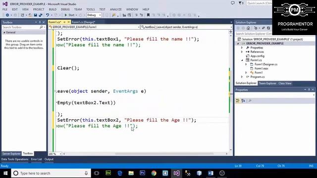The width and height of the screenshot is (317, 178).
Task: Click the Save icon in the toolbar
Action: (x=35, y=15)
